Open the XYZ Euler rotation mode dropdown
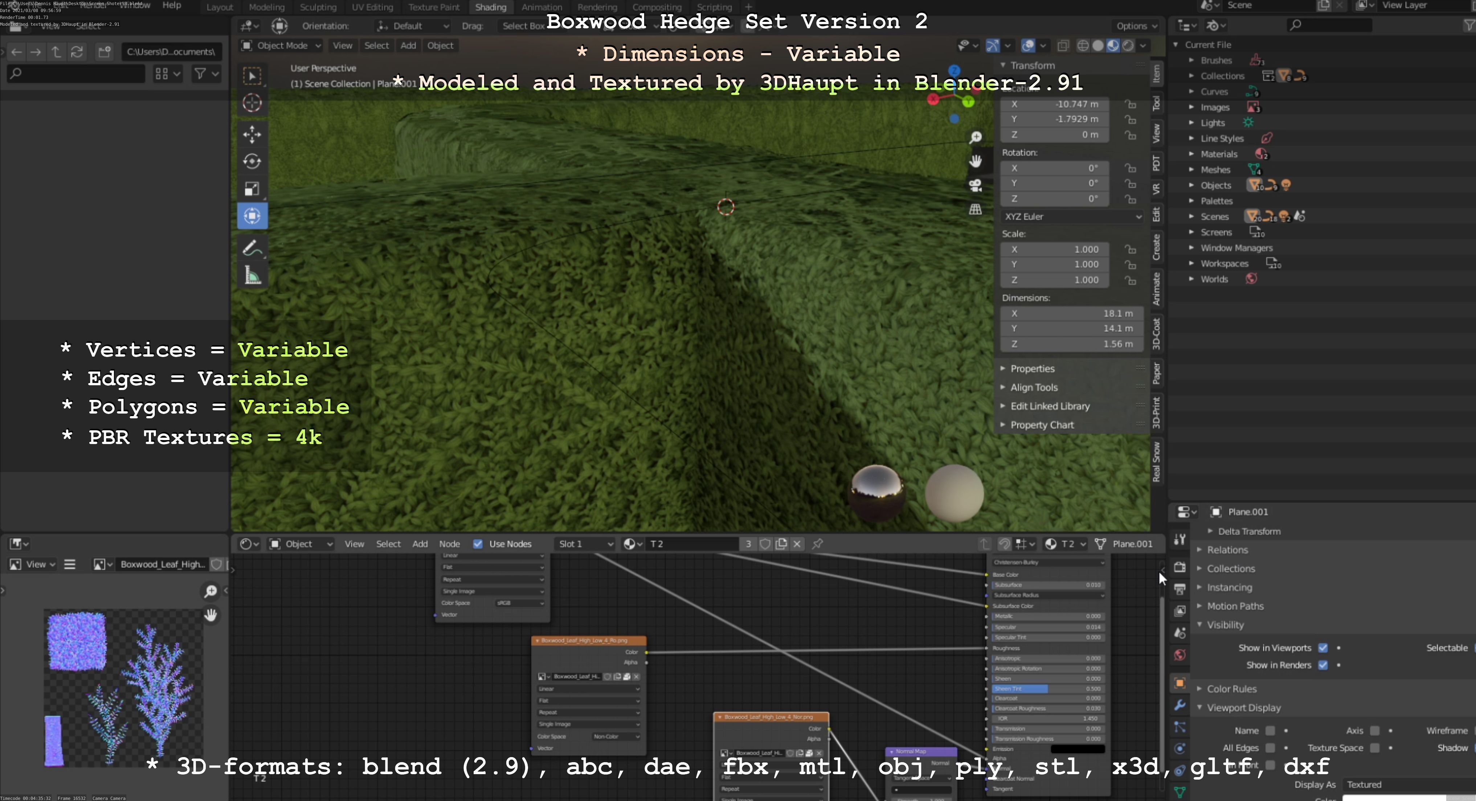 (x=1072, y=217)
